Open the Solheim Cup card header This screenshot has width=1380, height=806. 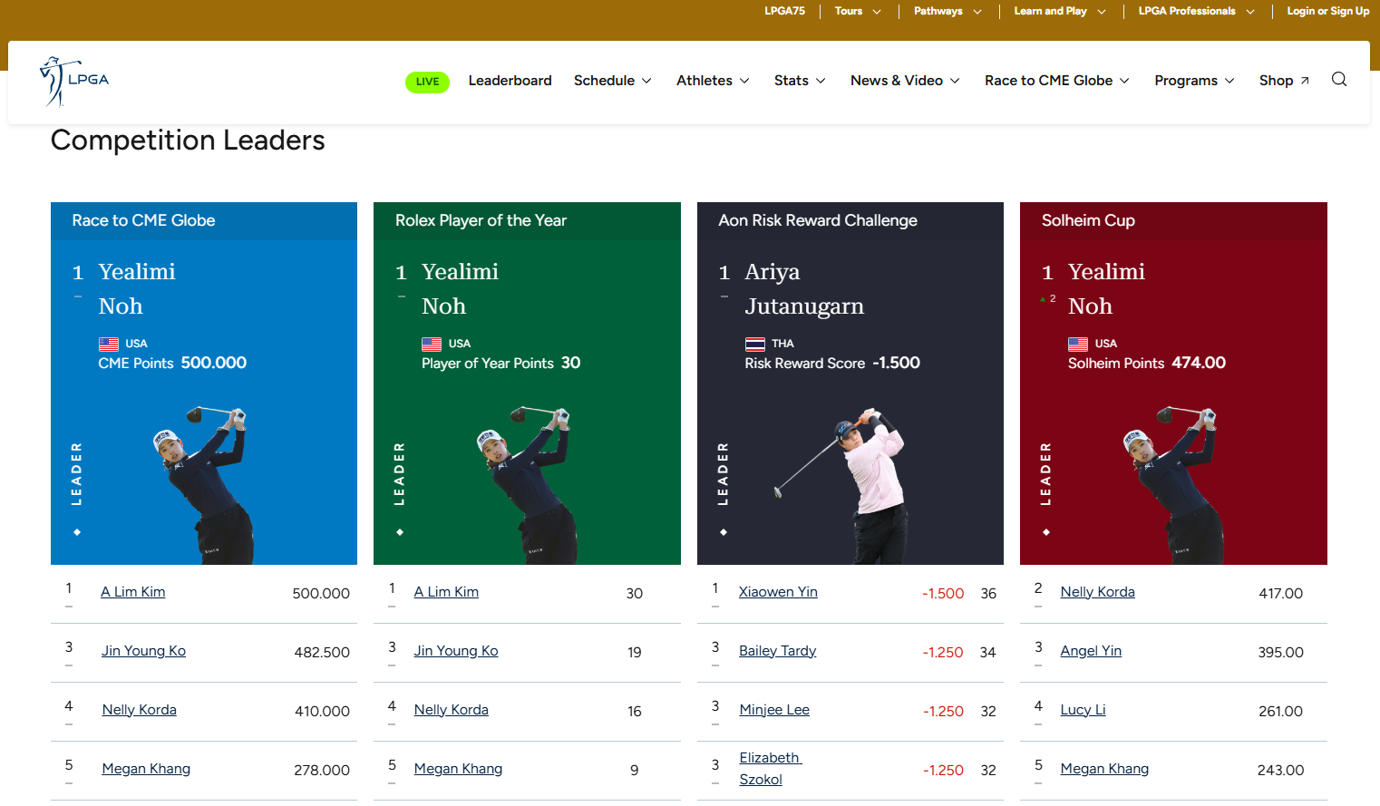click(x=1173, y=220)
